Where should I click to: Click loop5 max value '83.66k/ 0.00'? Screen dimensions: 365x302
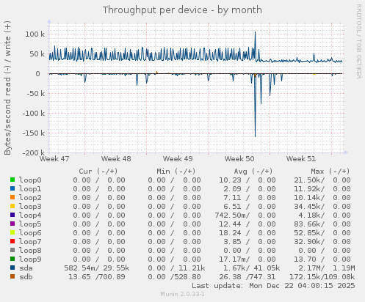tap(322, 224)
